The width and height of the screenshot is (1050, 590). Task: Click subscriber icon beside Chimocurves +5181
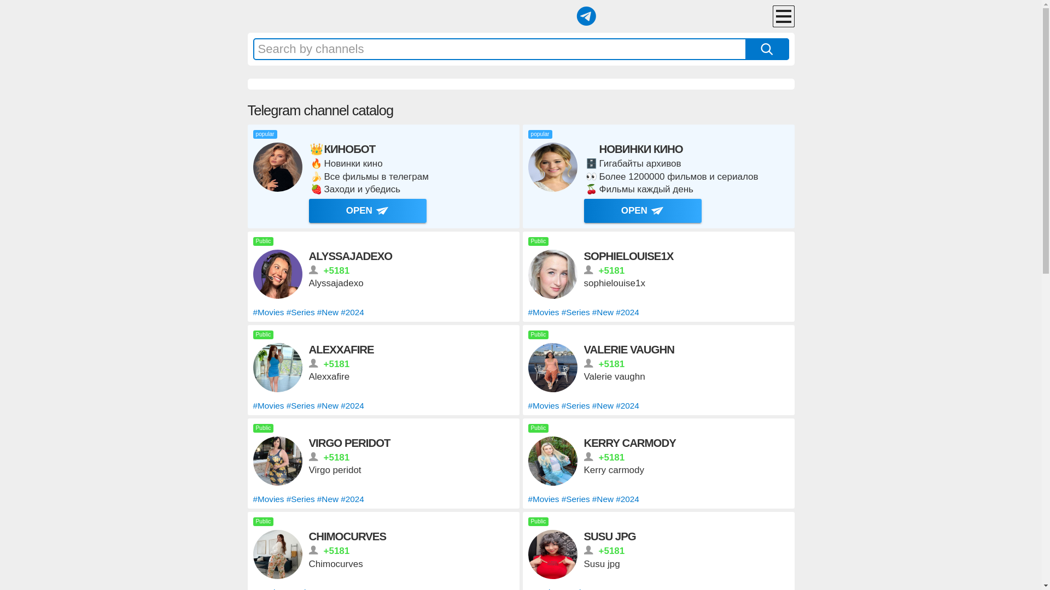coord(313,551)
